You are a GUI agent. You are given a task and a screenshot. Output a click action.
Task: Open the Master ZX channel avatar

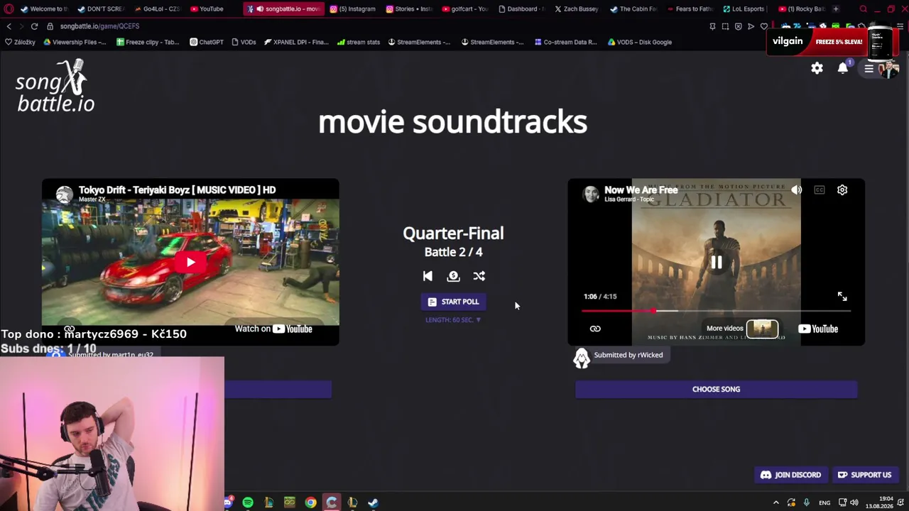point(65,194)
